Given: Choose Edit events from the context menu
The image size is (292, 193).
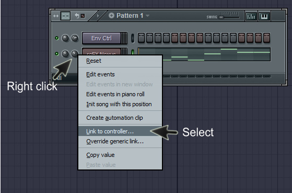Looking at the screenshot, I should coord(120,74).
